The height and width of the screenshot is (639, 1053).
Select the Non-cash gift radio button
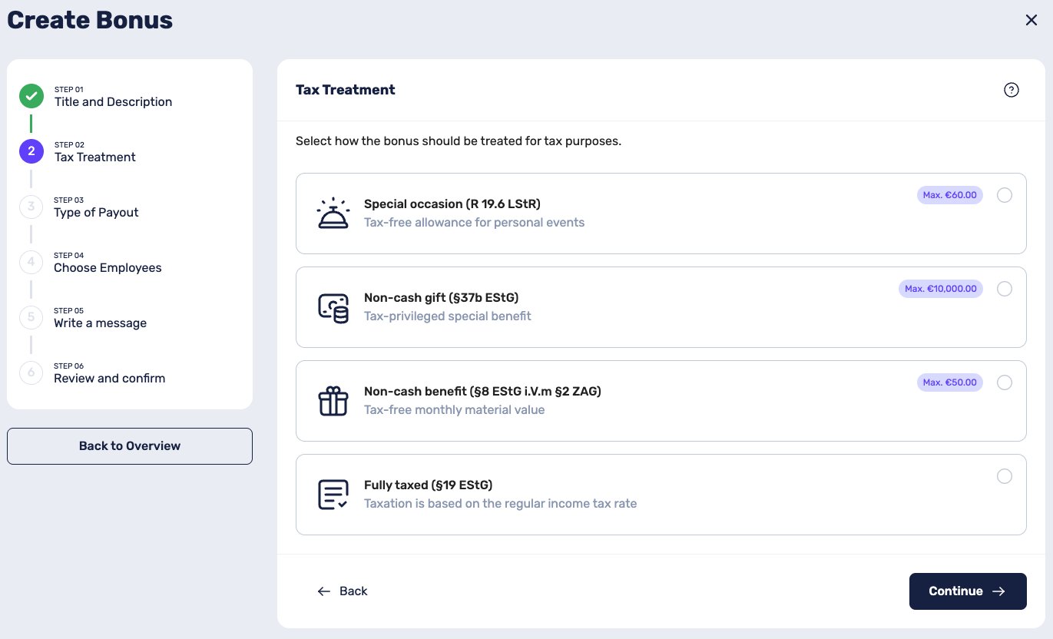[x=1005, y=289]
